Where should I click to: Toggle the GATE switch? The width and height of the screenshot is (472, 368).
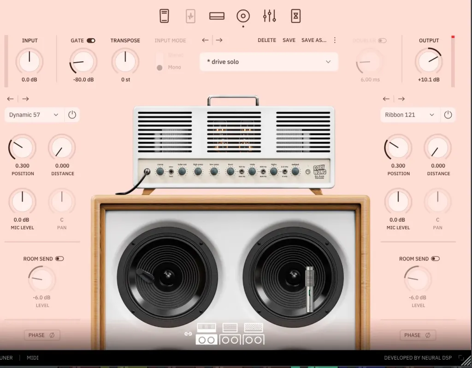click(91, 41)
